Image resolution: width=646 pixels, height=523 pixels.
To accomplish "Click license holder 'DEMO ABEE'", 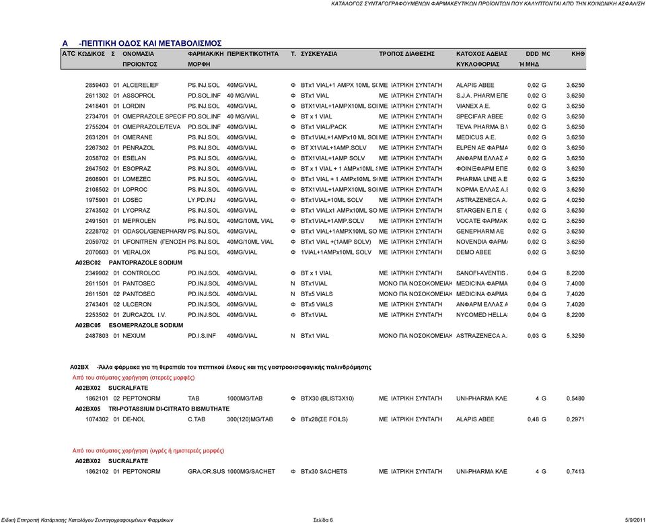I will (x=473, y=252).
